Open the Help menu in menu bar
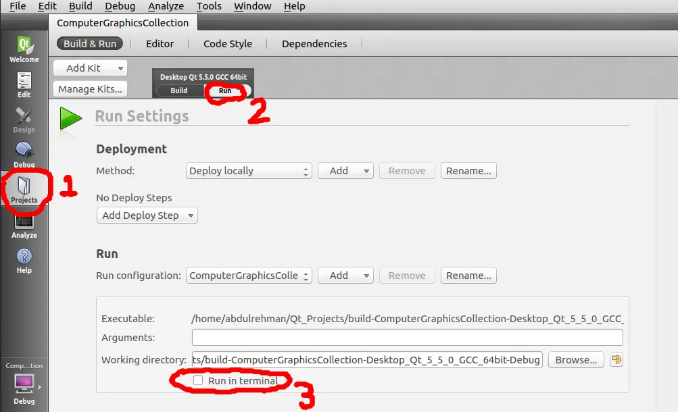Viewport: 678px width, 412px height. [295, 6]
